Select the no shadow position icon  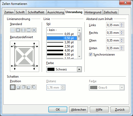[x=13, y=87]
